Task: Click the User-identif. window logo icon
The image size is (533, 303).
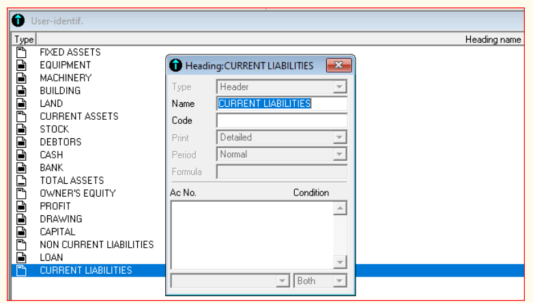Action: click(18, 20)
